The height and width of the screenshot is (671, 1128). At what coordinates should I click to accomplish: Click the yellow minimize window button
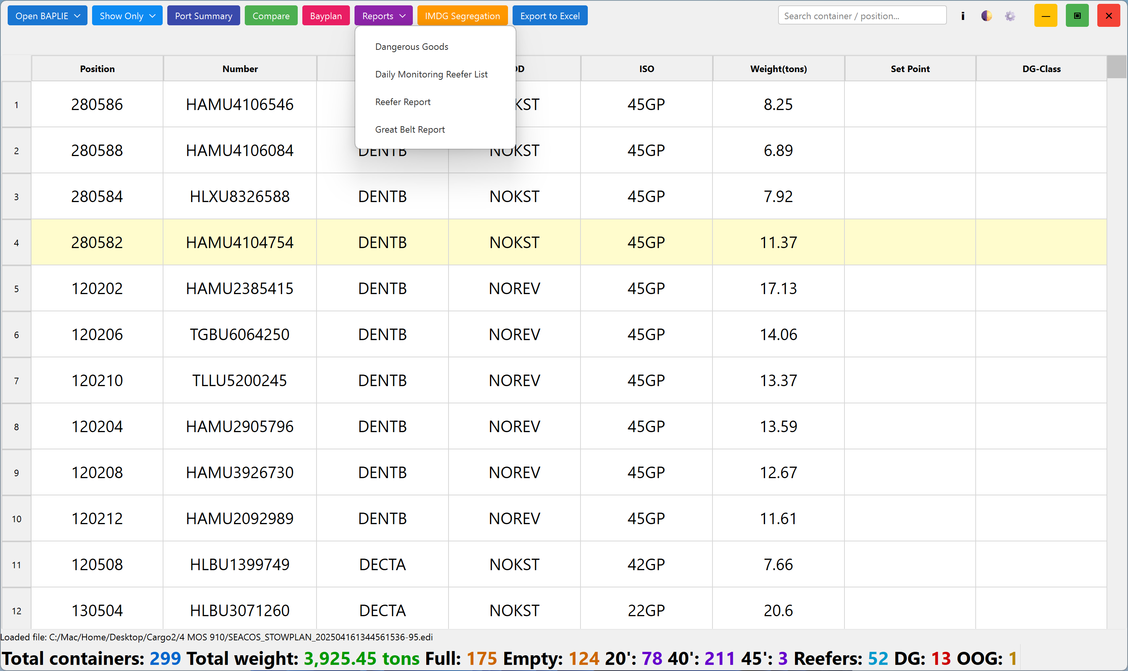pyautogui.click(x=1045, y=16)
